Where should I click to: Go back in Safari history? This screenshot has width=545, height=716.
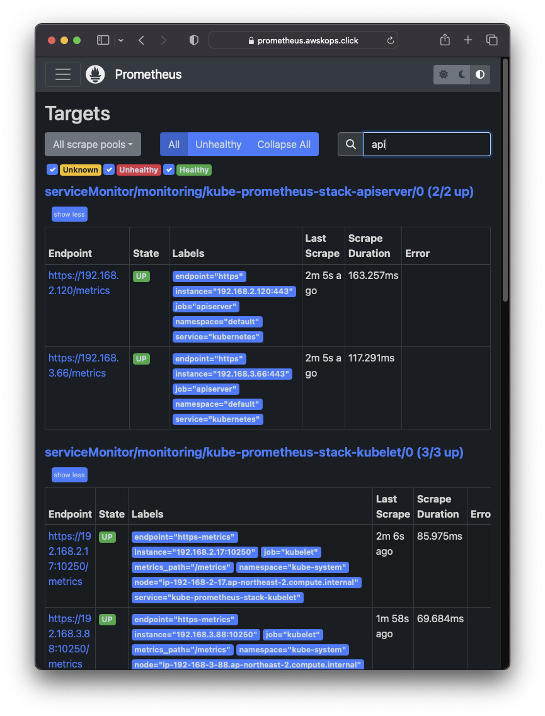point(142,40)
